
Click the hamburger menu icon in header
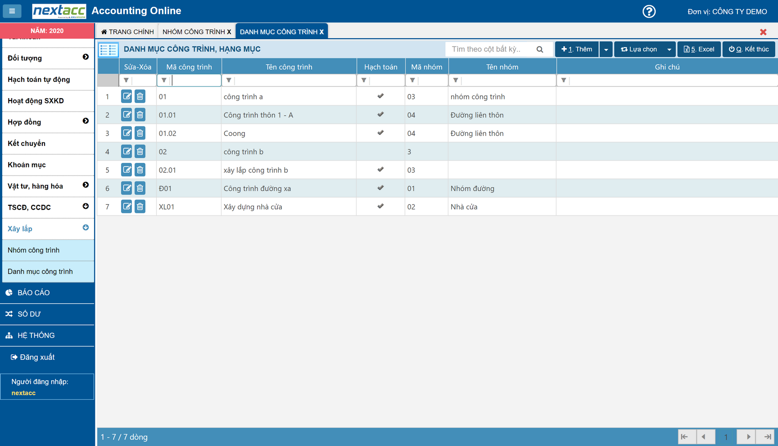[x=12, y=11]
